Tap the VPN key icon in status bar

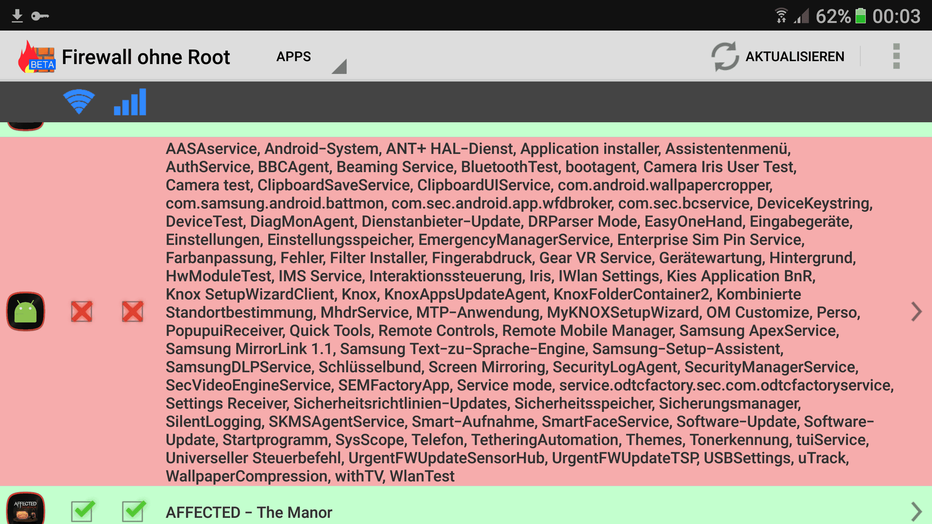[40, 16]
